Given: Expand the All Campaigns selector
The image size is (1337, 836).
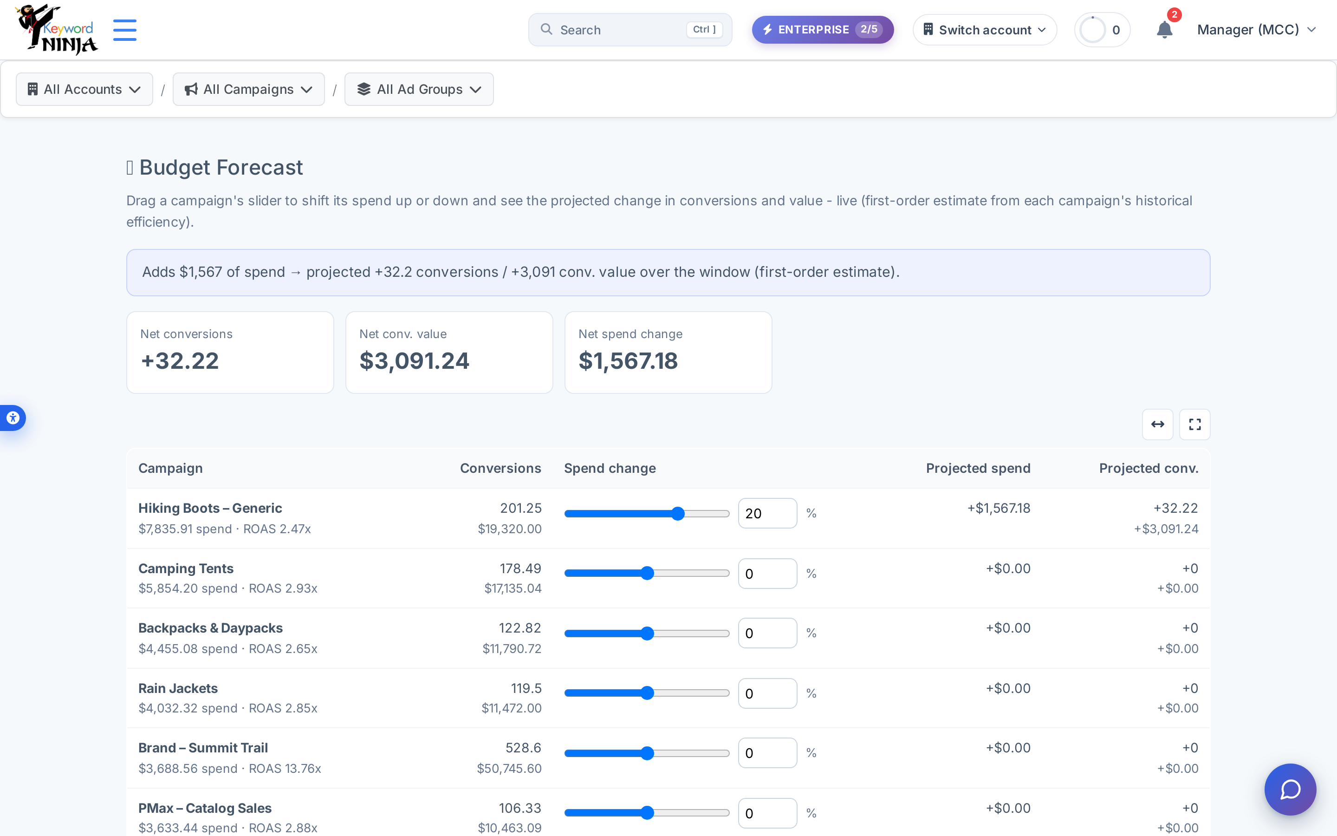Looking at the screenshot, I should point(249,89).
